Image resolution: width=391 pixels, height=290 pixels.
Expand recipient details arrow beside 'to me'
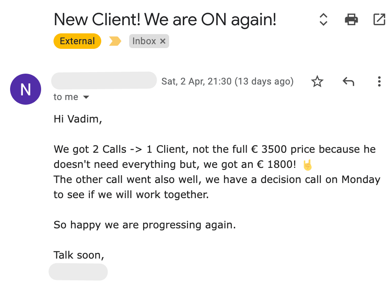tap(86, 97)
